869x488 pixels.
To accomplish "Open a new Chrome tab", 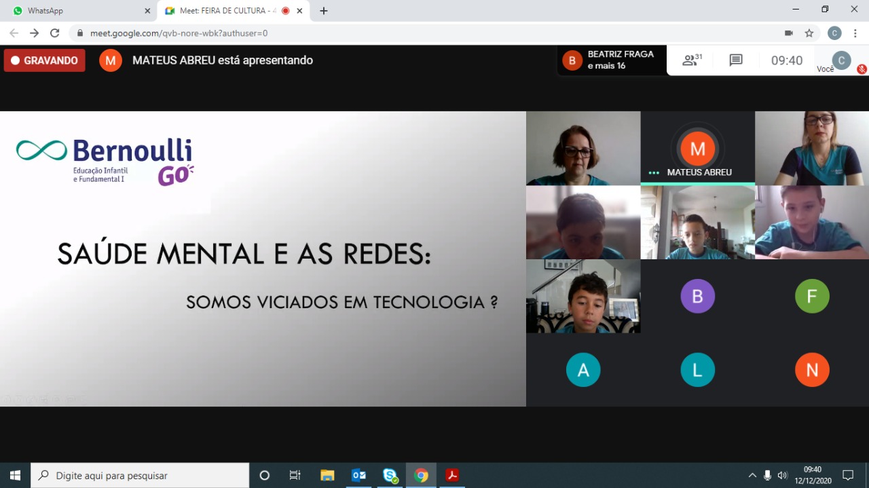I will point(324,11).
